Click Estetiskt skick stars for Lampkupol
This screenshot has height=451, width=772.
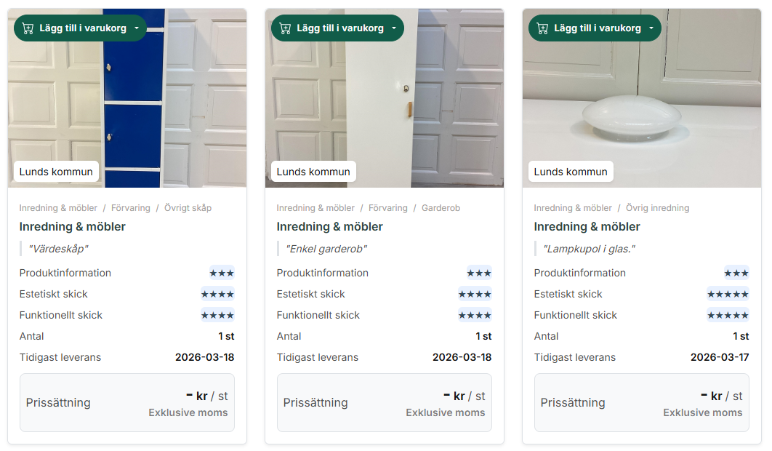(x=728, y=294)
